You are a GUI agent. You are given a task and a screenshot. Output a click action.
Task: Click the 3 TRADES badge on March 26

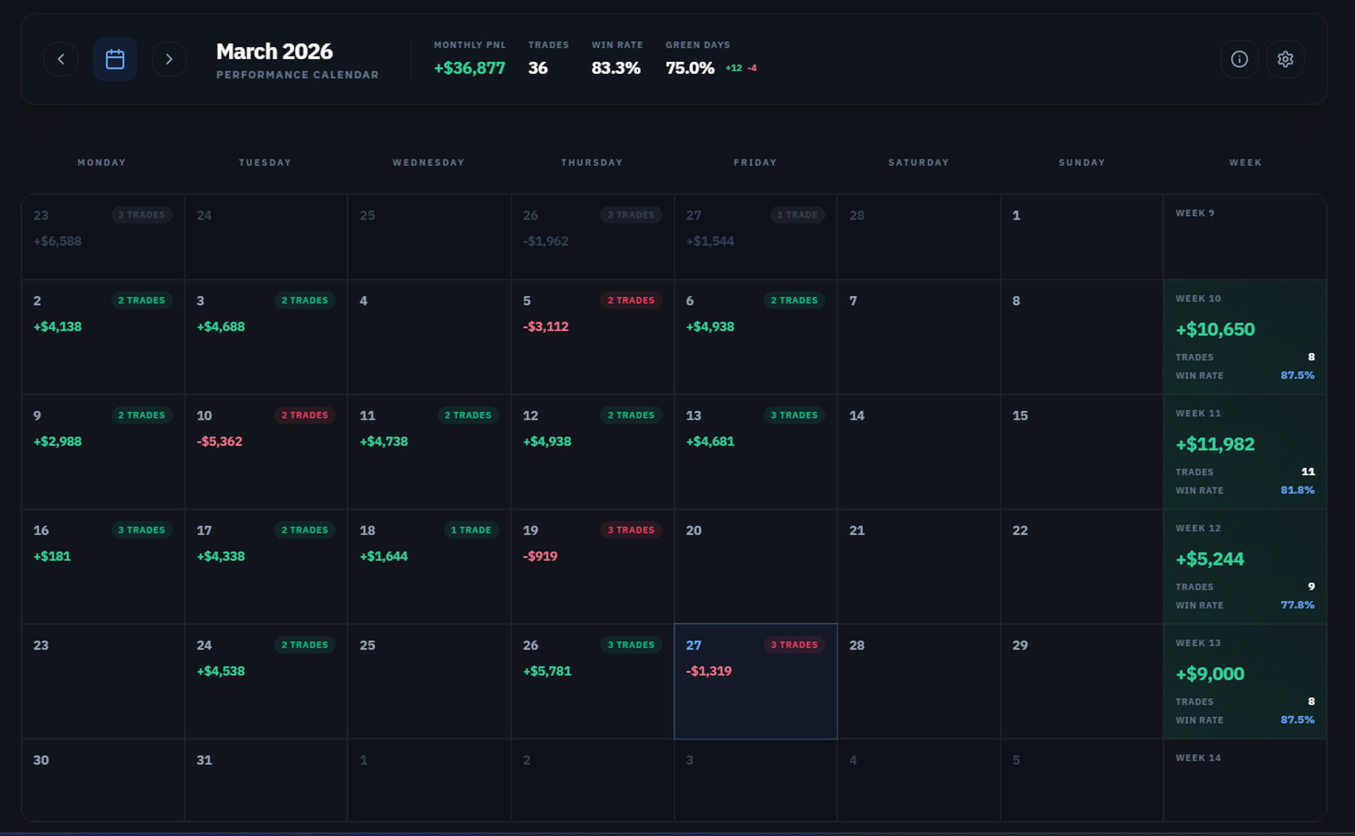click(630, 645)
